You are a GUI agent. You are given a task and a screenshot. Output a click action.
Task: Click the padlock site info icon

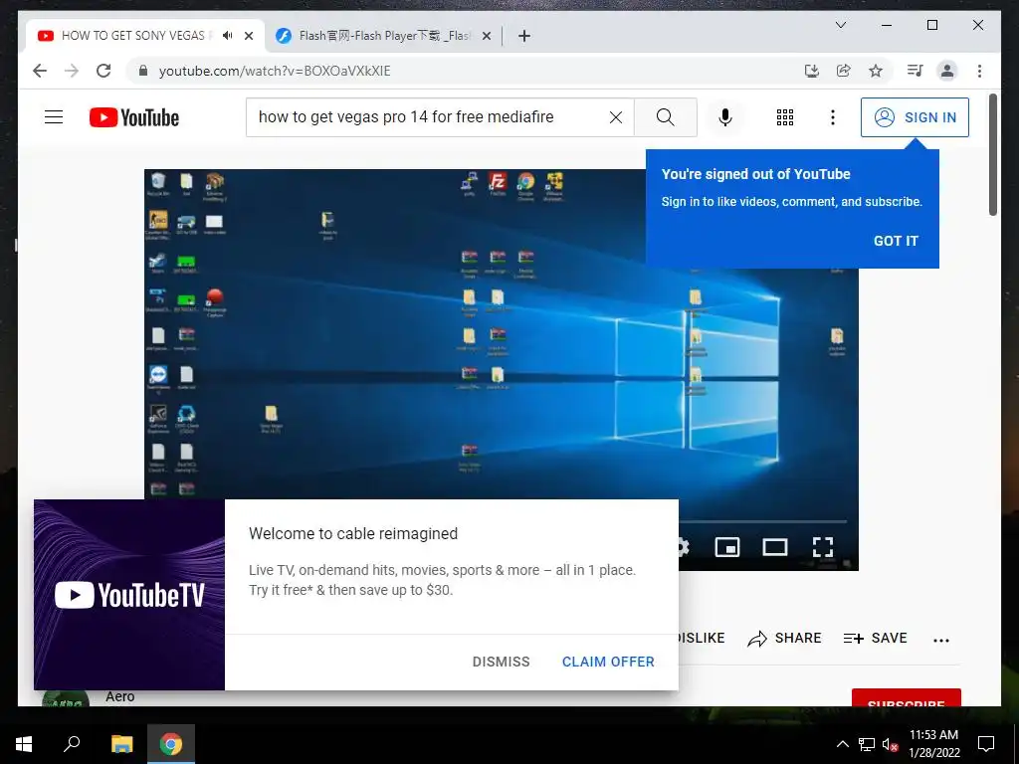click(x=143, y=71)
